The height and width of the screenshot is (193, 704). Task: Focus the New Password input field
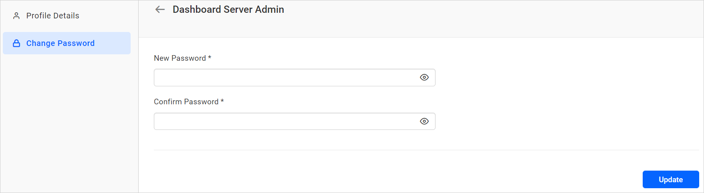[x=284, y=78]
